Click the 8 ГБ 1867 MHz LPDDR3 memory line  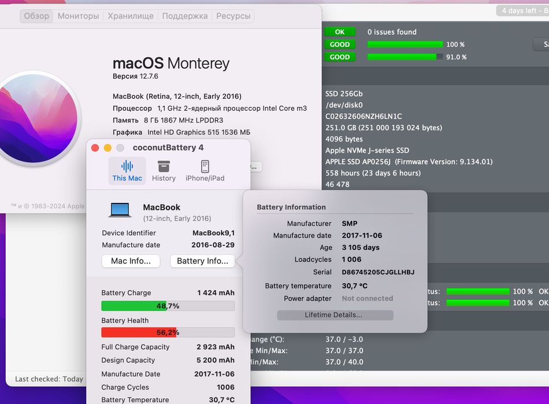(x=168, y=120)
